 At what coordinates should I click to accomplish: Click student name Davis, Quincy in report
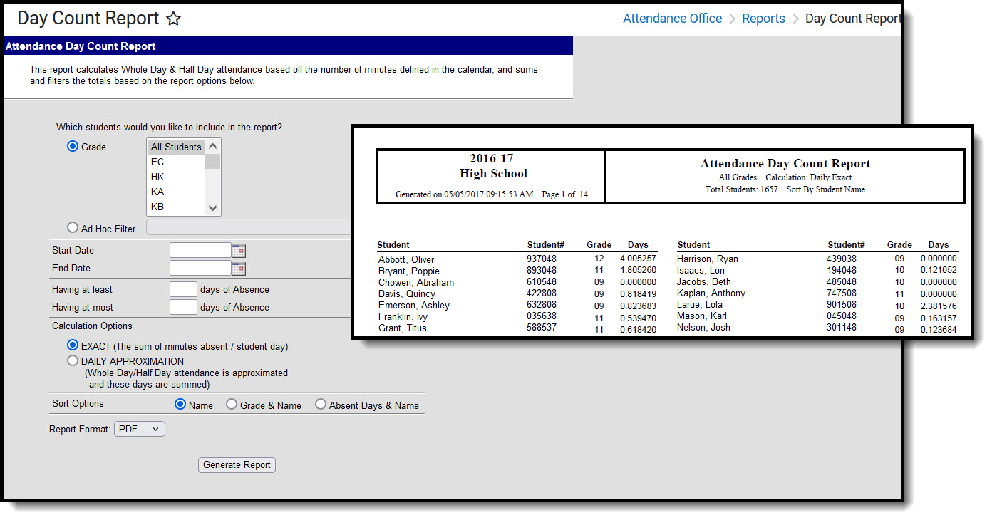coord(406,294)
